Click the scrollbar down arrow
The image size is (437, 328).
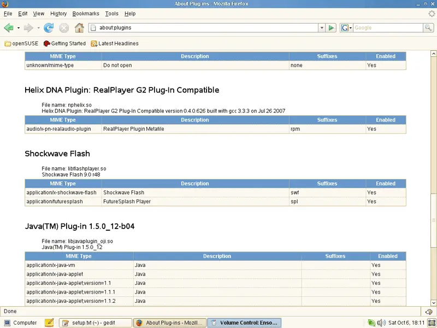pos(433,303)
